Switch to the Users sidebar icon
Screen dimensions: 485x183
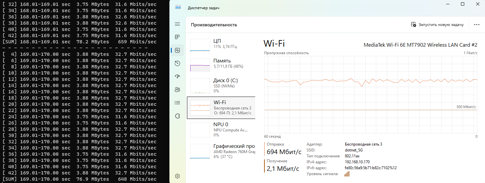pyautogui.click(x=177, y=89)
